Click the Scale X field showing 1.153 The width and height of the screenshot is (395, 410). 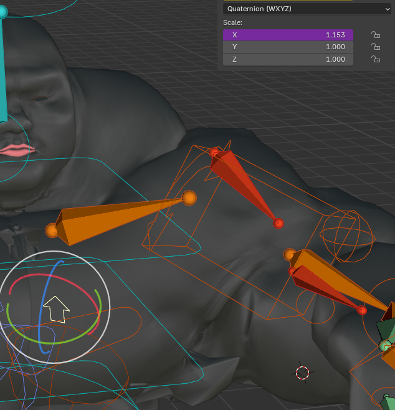pos(288,35)
